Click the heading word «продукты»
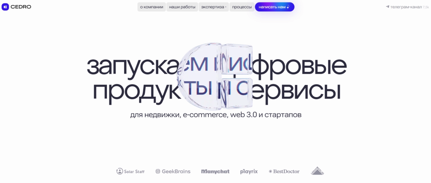 coord(152,92)
